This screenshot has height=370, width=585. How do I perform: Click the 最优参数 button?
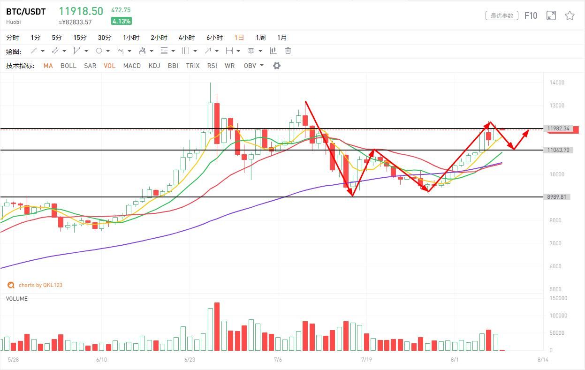click(x=501, y=15)
